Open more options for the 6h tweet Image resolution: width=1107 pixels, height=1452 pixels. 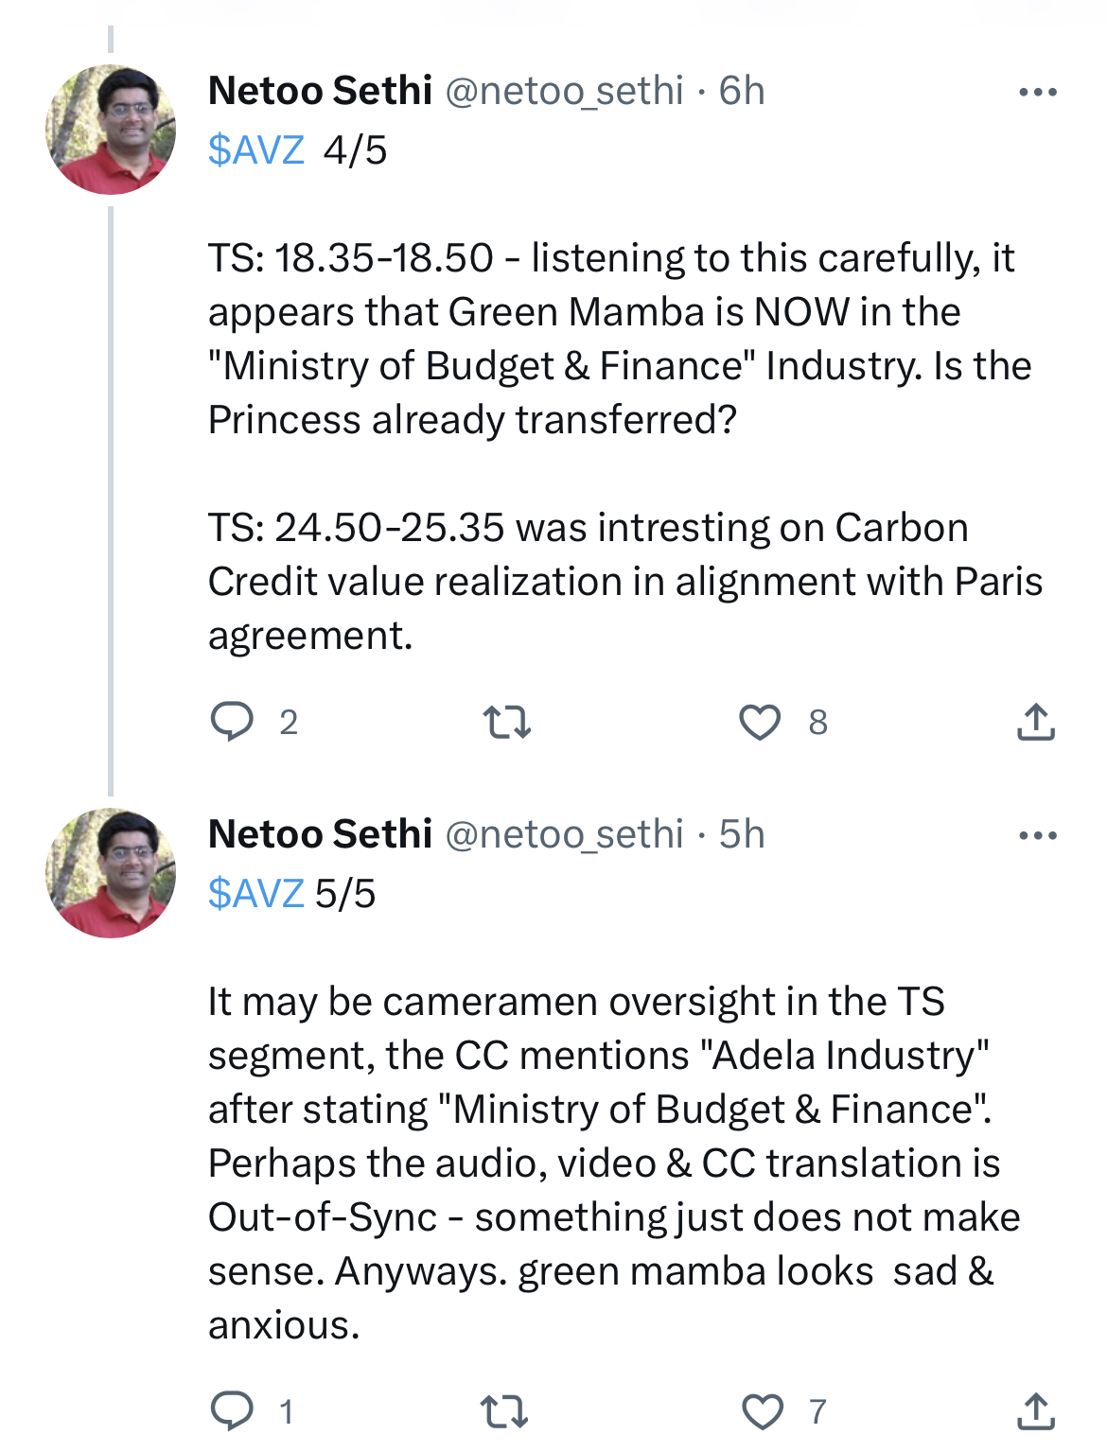click(x=1037, y=93)
